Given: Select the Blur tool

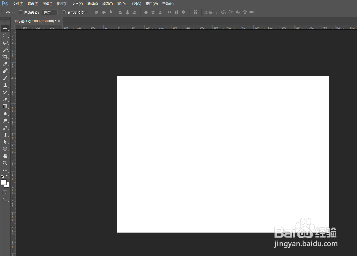Looking at the screenshot, I should 5,113.
